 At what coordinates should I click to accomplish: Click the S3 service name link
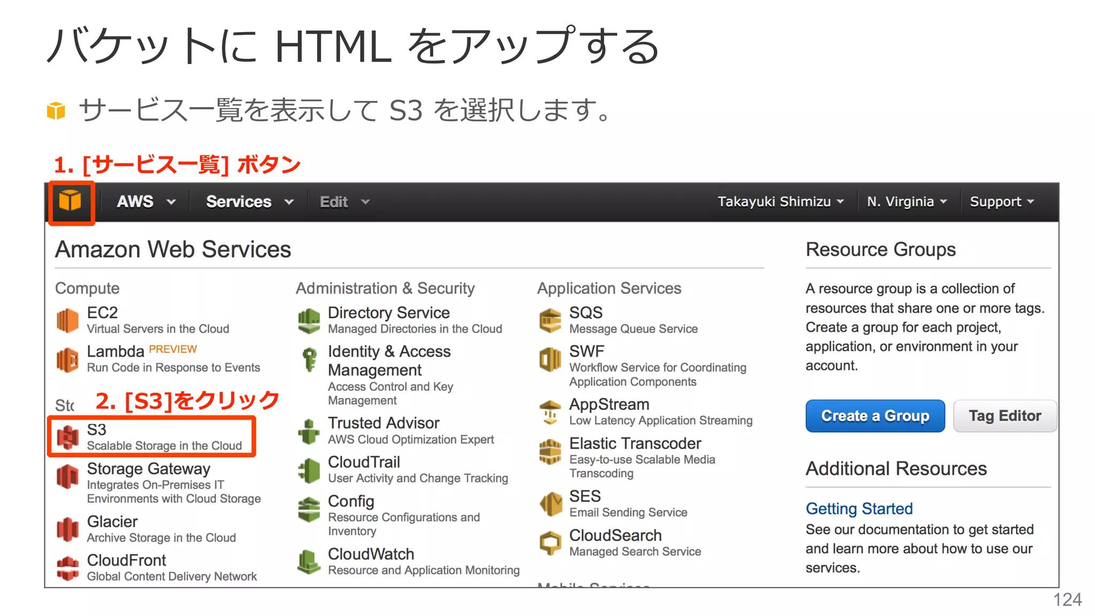pos(97,429)
